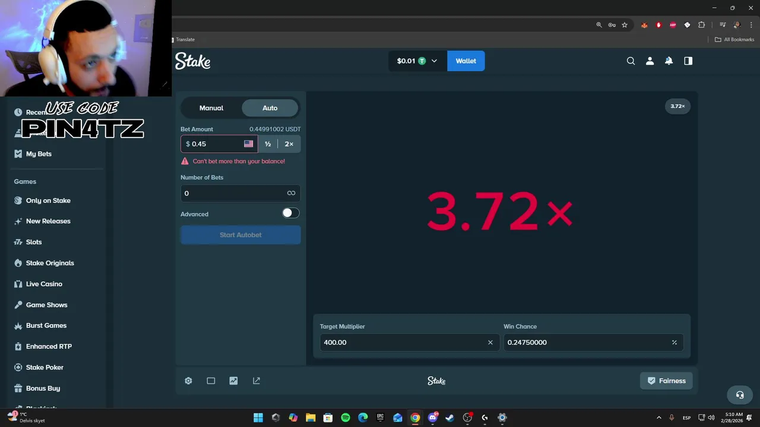Click the Win Chance input field
The width and height of the screenshot is (760, 427).
[x=593, y=342]
